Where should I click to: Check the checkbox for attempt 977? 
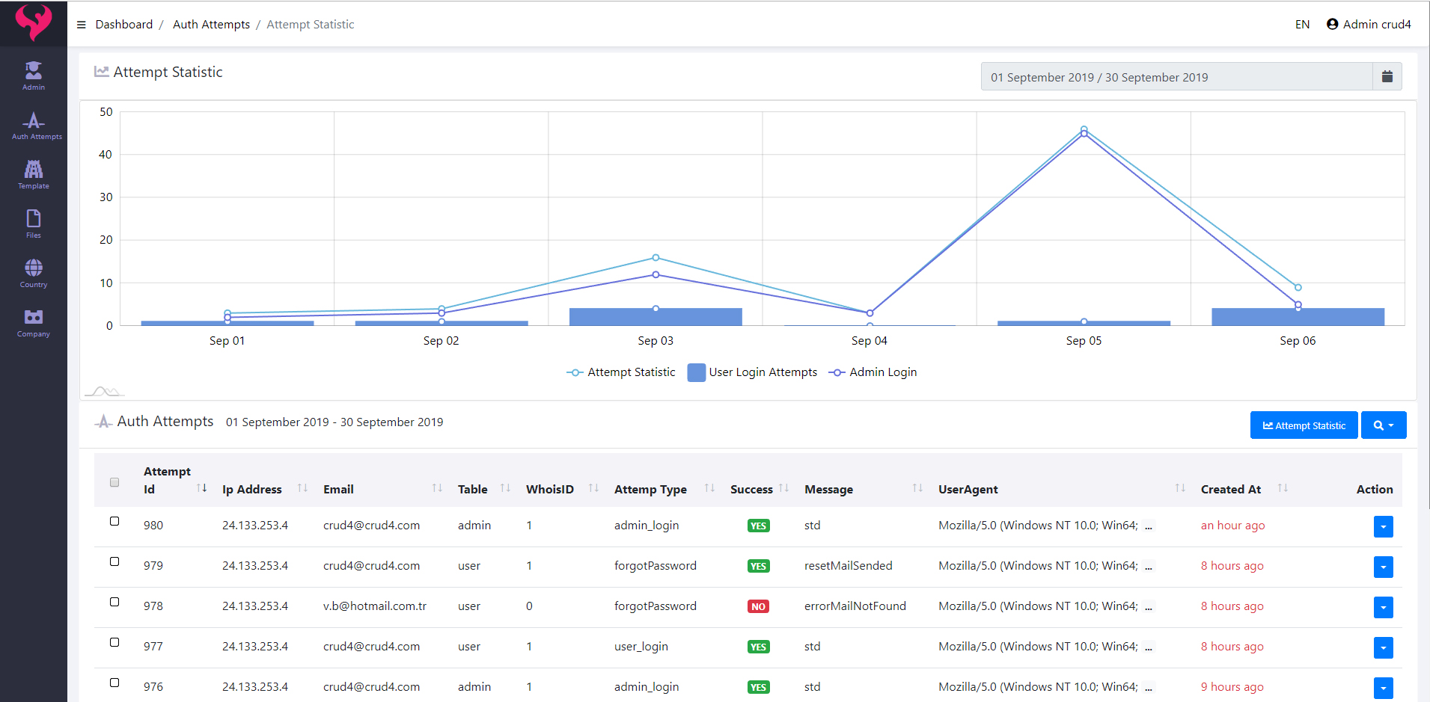[114, 642]
